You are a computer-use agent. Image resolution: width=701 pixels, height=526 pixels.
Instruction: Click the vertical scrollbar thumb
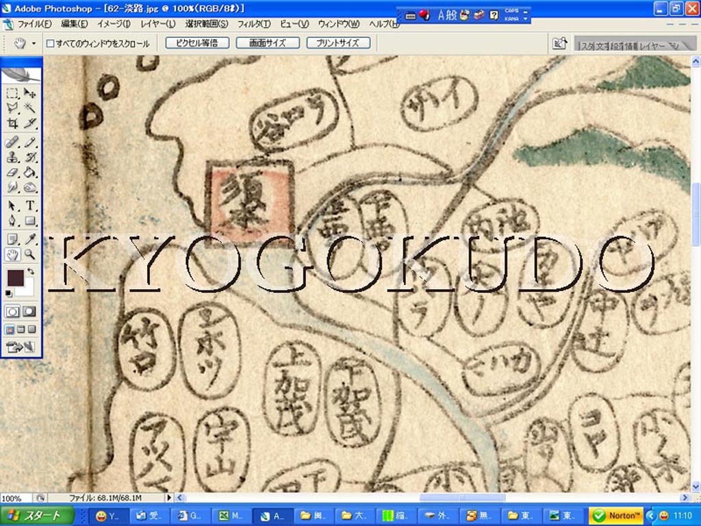[696, 214]
